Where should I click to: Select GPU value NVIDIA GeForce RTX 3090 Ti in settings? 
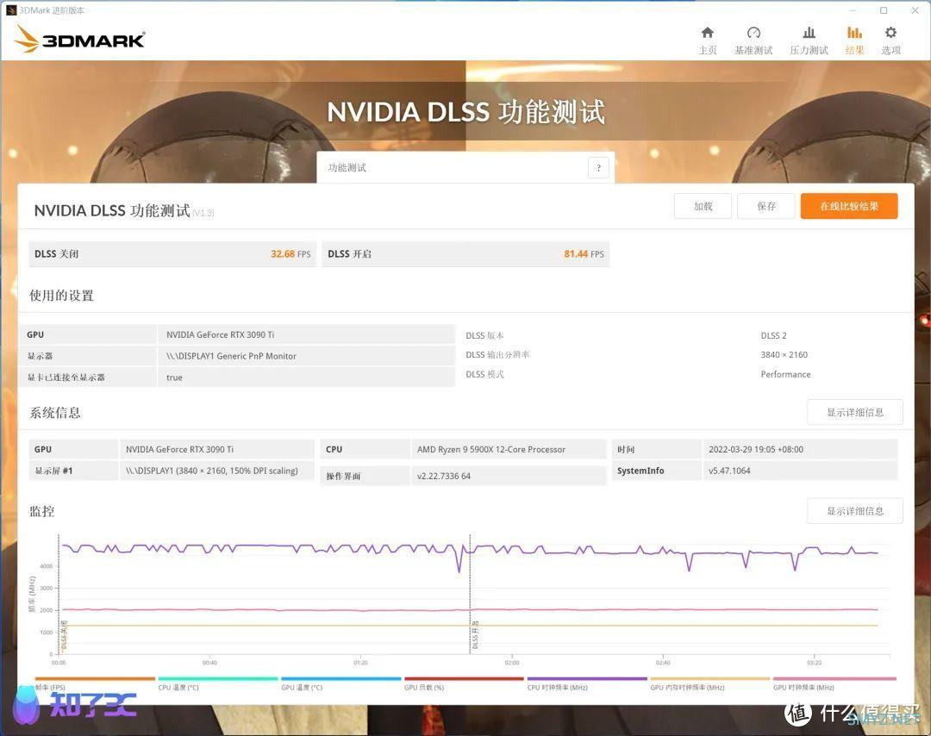[x=221, y=334]
